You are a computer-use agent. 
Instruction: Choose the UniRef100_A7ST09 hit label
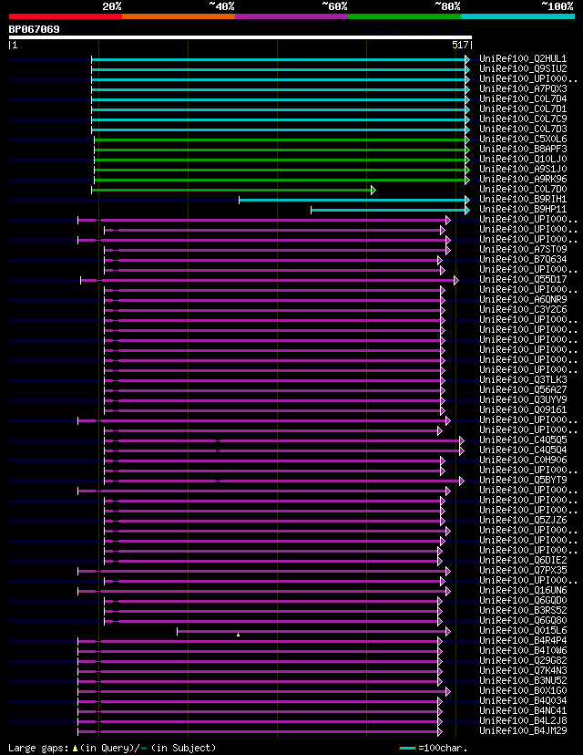(523, 250)
